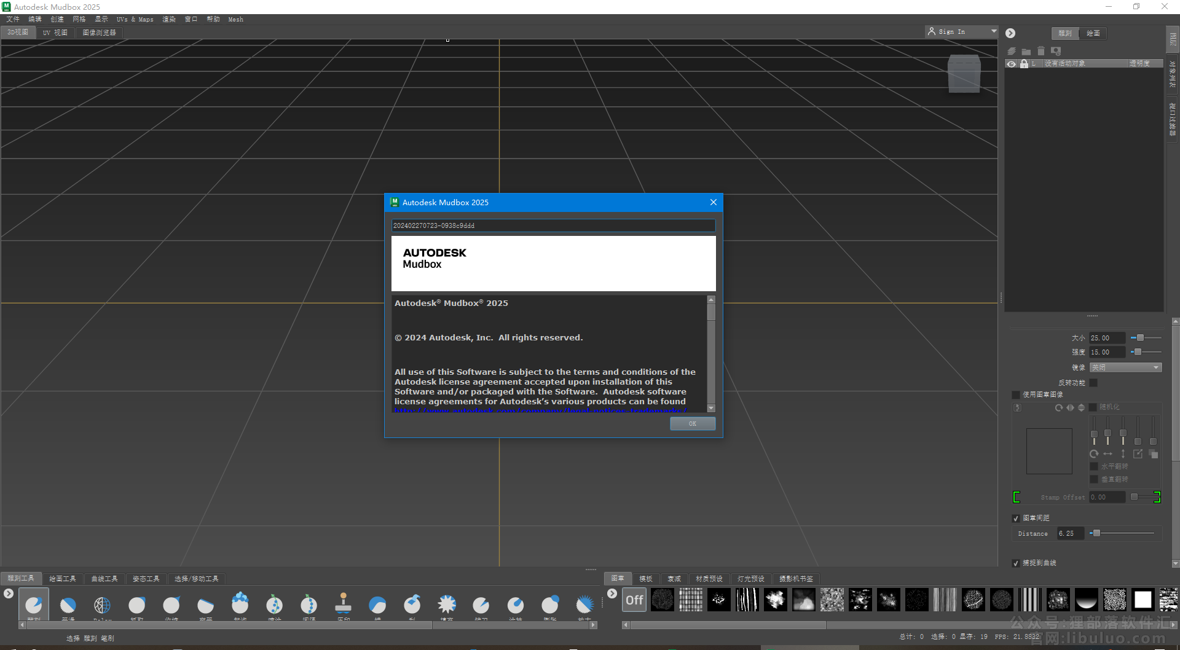Image resolution: width=1180 pixels, height=650 pixels.
Task: Switch to the Image Browser (图像浏览器) tab
Action: tap(100, 33)
